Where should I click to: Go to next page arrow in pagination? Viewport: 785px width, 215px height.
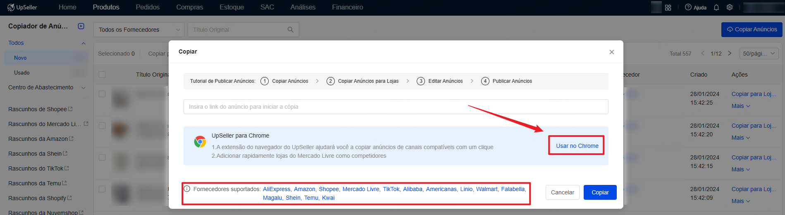[730, 54]
